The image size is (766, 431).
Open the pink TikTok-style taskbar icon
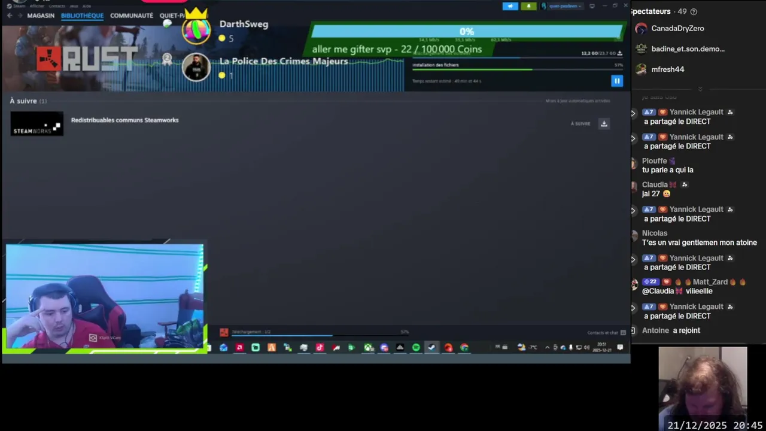point(320,347)
